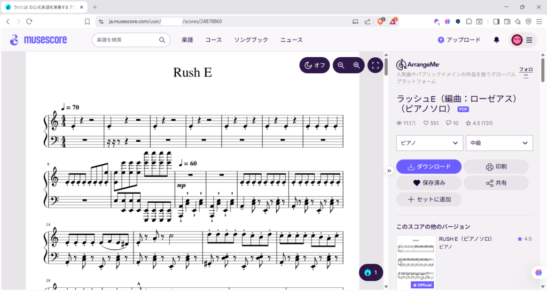Viewport: 547px width, 291px height.
Task: Click the fullscreen score icon
Action: (375, 65)
